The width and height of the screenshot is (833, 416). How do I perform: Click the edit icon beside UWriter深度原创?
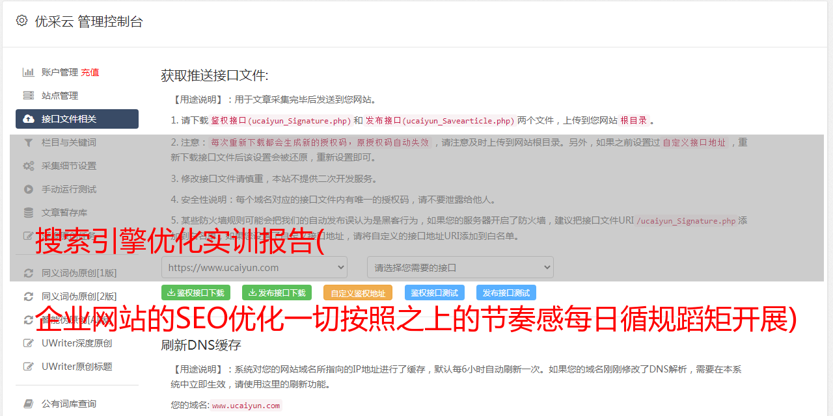(x=29, y=343)
